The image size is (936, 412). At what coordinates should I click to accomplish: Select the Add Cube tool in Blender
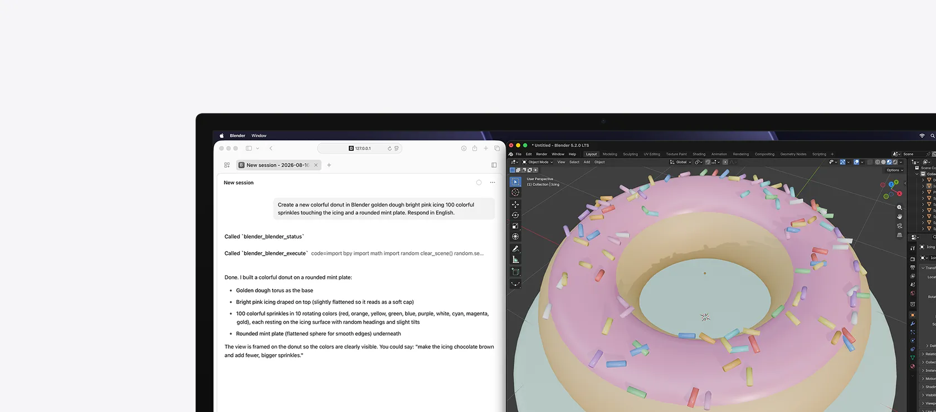point(515,272)
